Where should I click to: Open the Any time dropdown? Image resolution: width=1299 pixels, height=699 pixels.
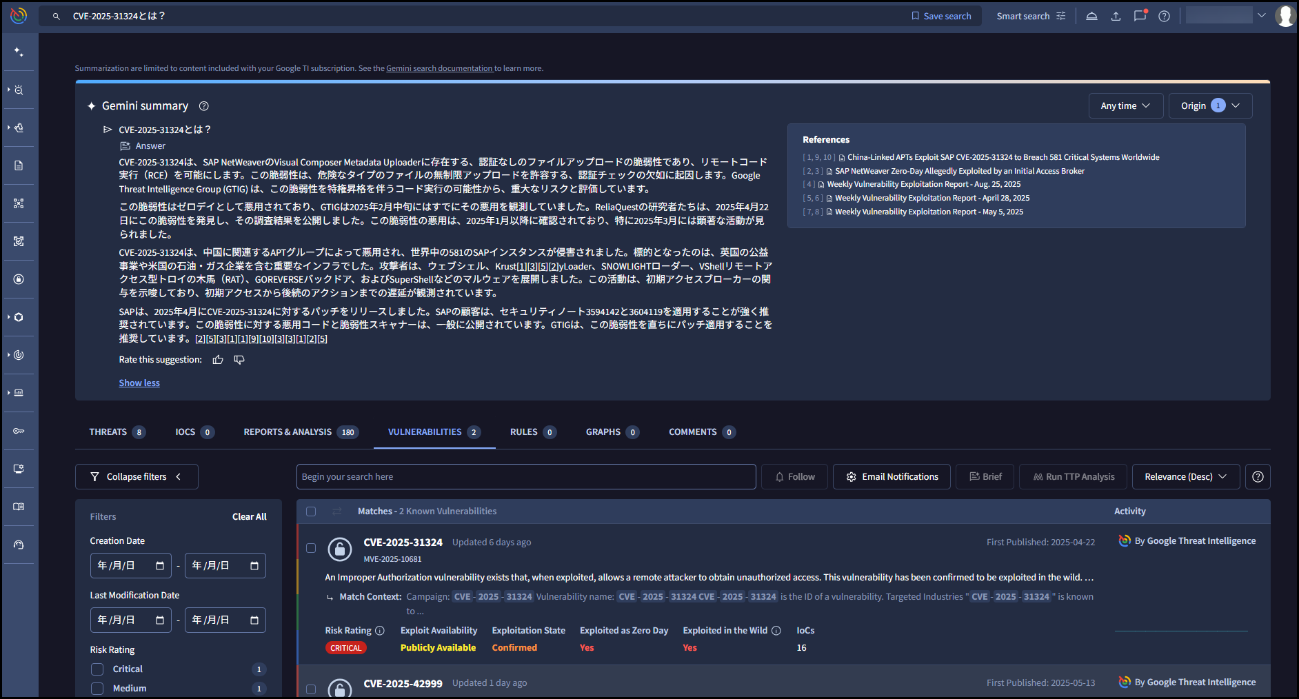point(1125,105)
